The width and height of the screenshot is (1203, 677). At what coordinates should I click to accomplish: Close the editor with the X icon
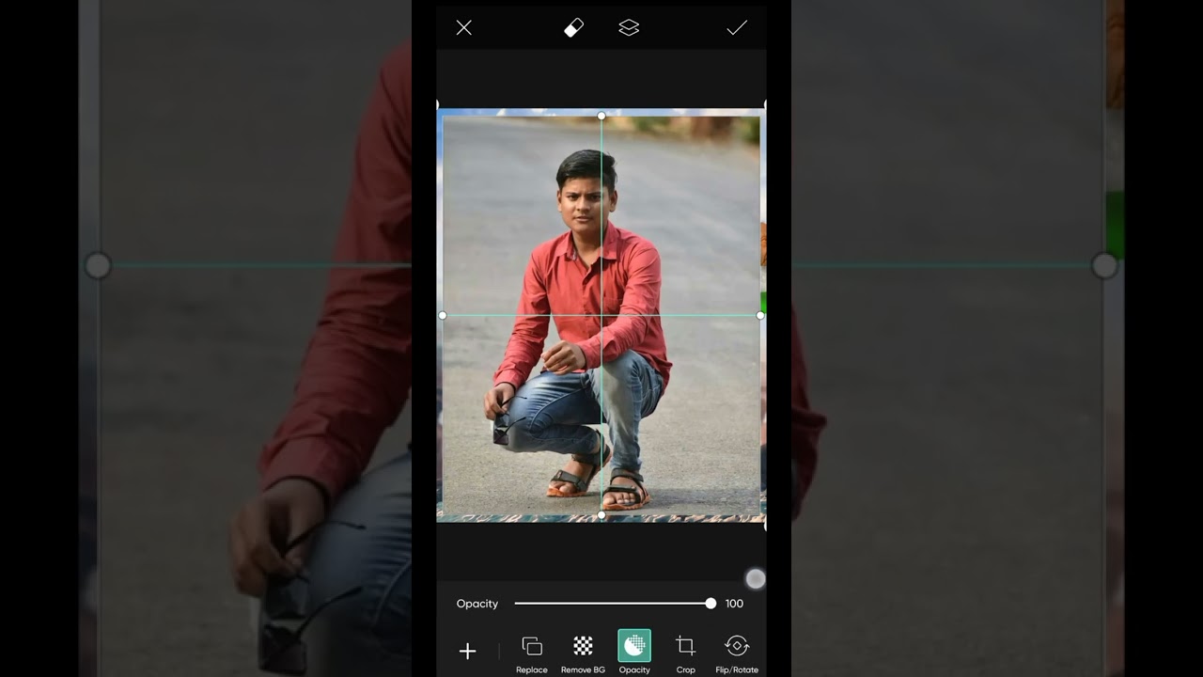pos(464,28)
